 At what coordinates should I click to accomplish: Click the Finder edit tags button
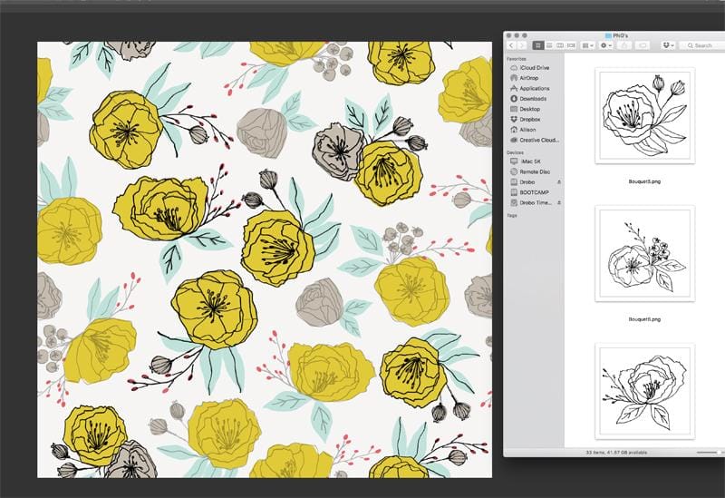(643, 45)
